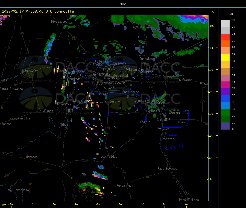Pick the slate purple 5-10 dBZ legend band

pos(225,126)
